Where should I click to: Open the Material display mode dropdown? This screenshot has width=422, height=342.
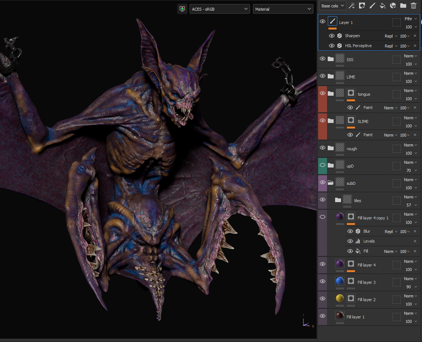point(283,9)
